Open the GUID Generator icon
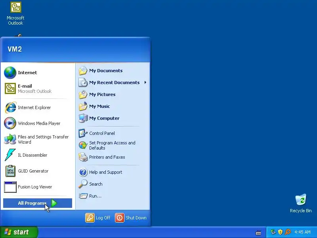This screenshot has width=317, height=238. coord(10,171)
